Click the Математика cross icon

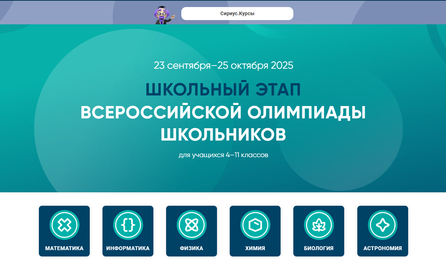(64, 225)
